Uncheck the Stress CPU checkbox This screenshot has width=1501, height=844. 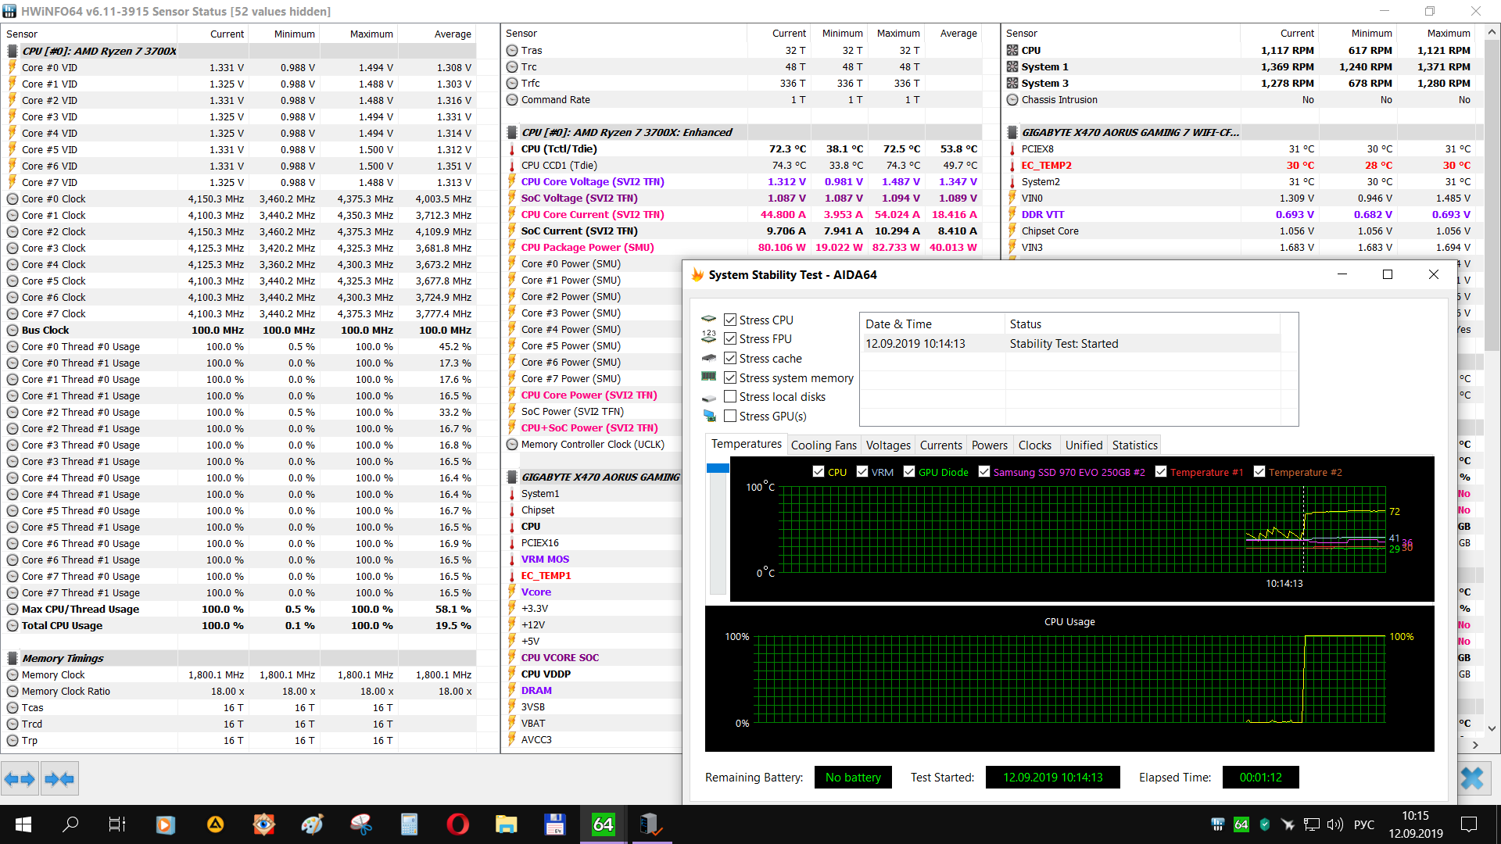(x=730, y=320)
